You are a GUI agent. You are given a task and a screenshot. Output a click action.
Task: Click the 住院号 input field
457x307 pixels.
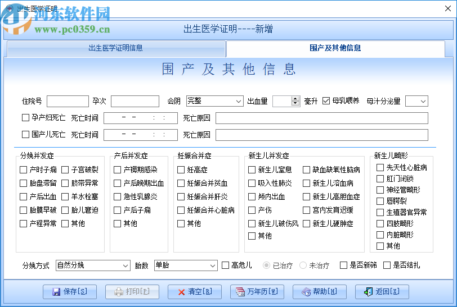68,102
